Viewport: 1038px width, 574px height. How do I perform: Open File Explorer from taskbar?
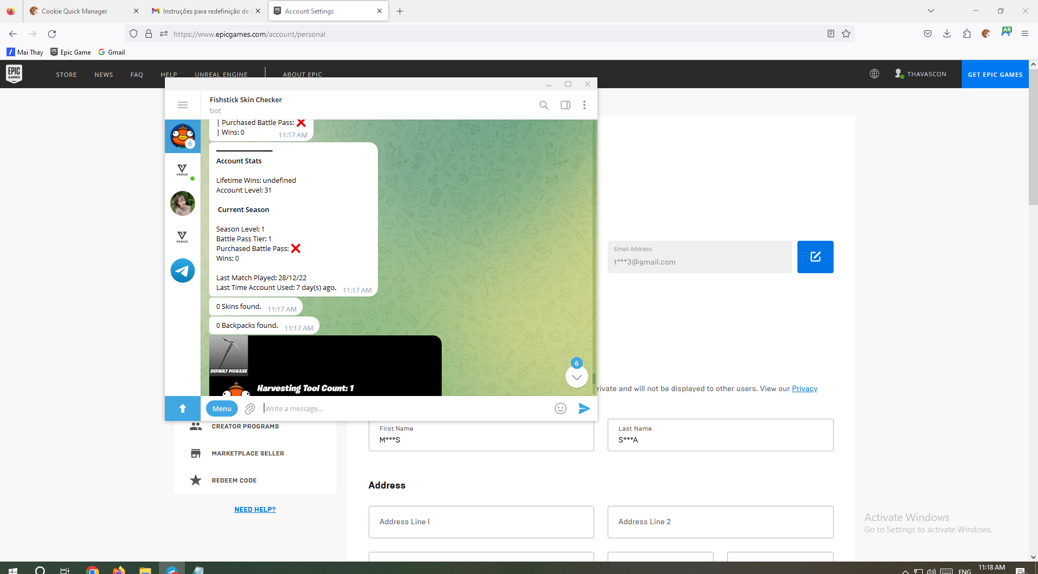pyautogui.click(x=145, y=570)
